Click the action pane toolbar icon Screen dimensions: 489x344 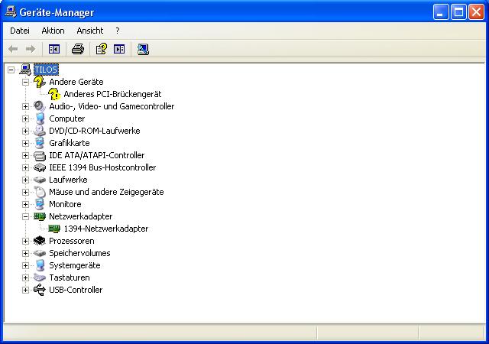[119, 49]
